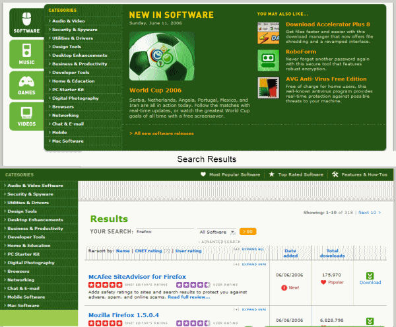Open the All Software dropdown
The image size is (396, 327).
(216, 232)
